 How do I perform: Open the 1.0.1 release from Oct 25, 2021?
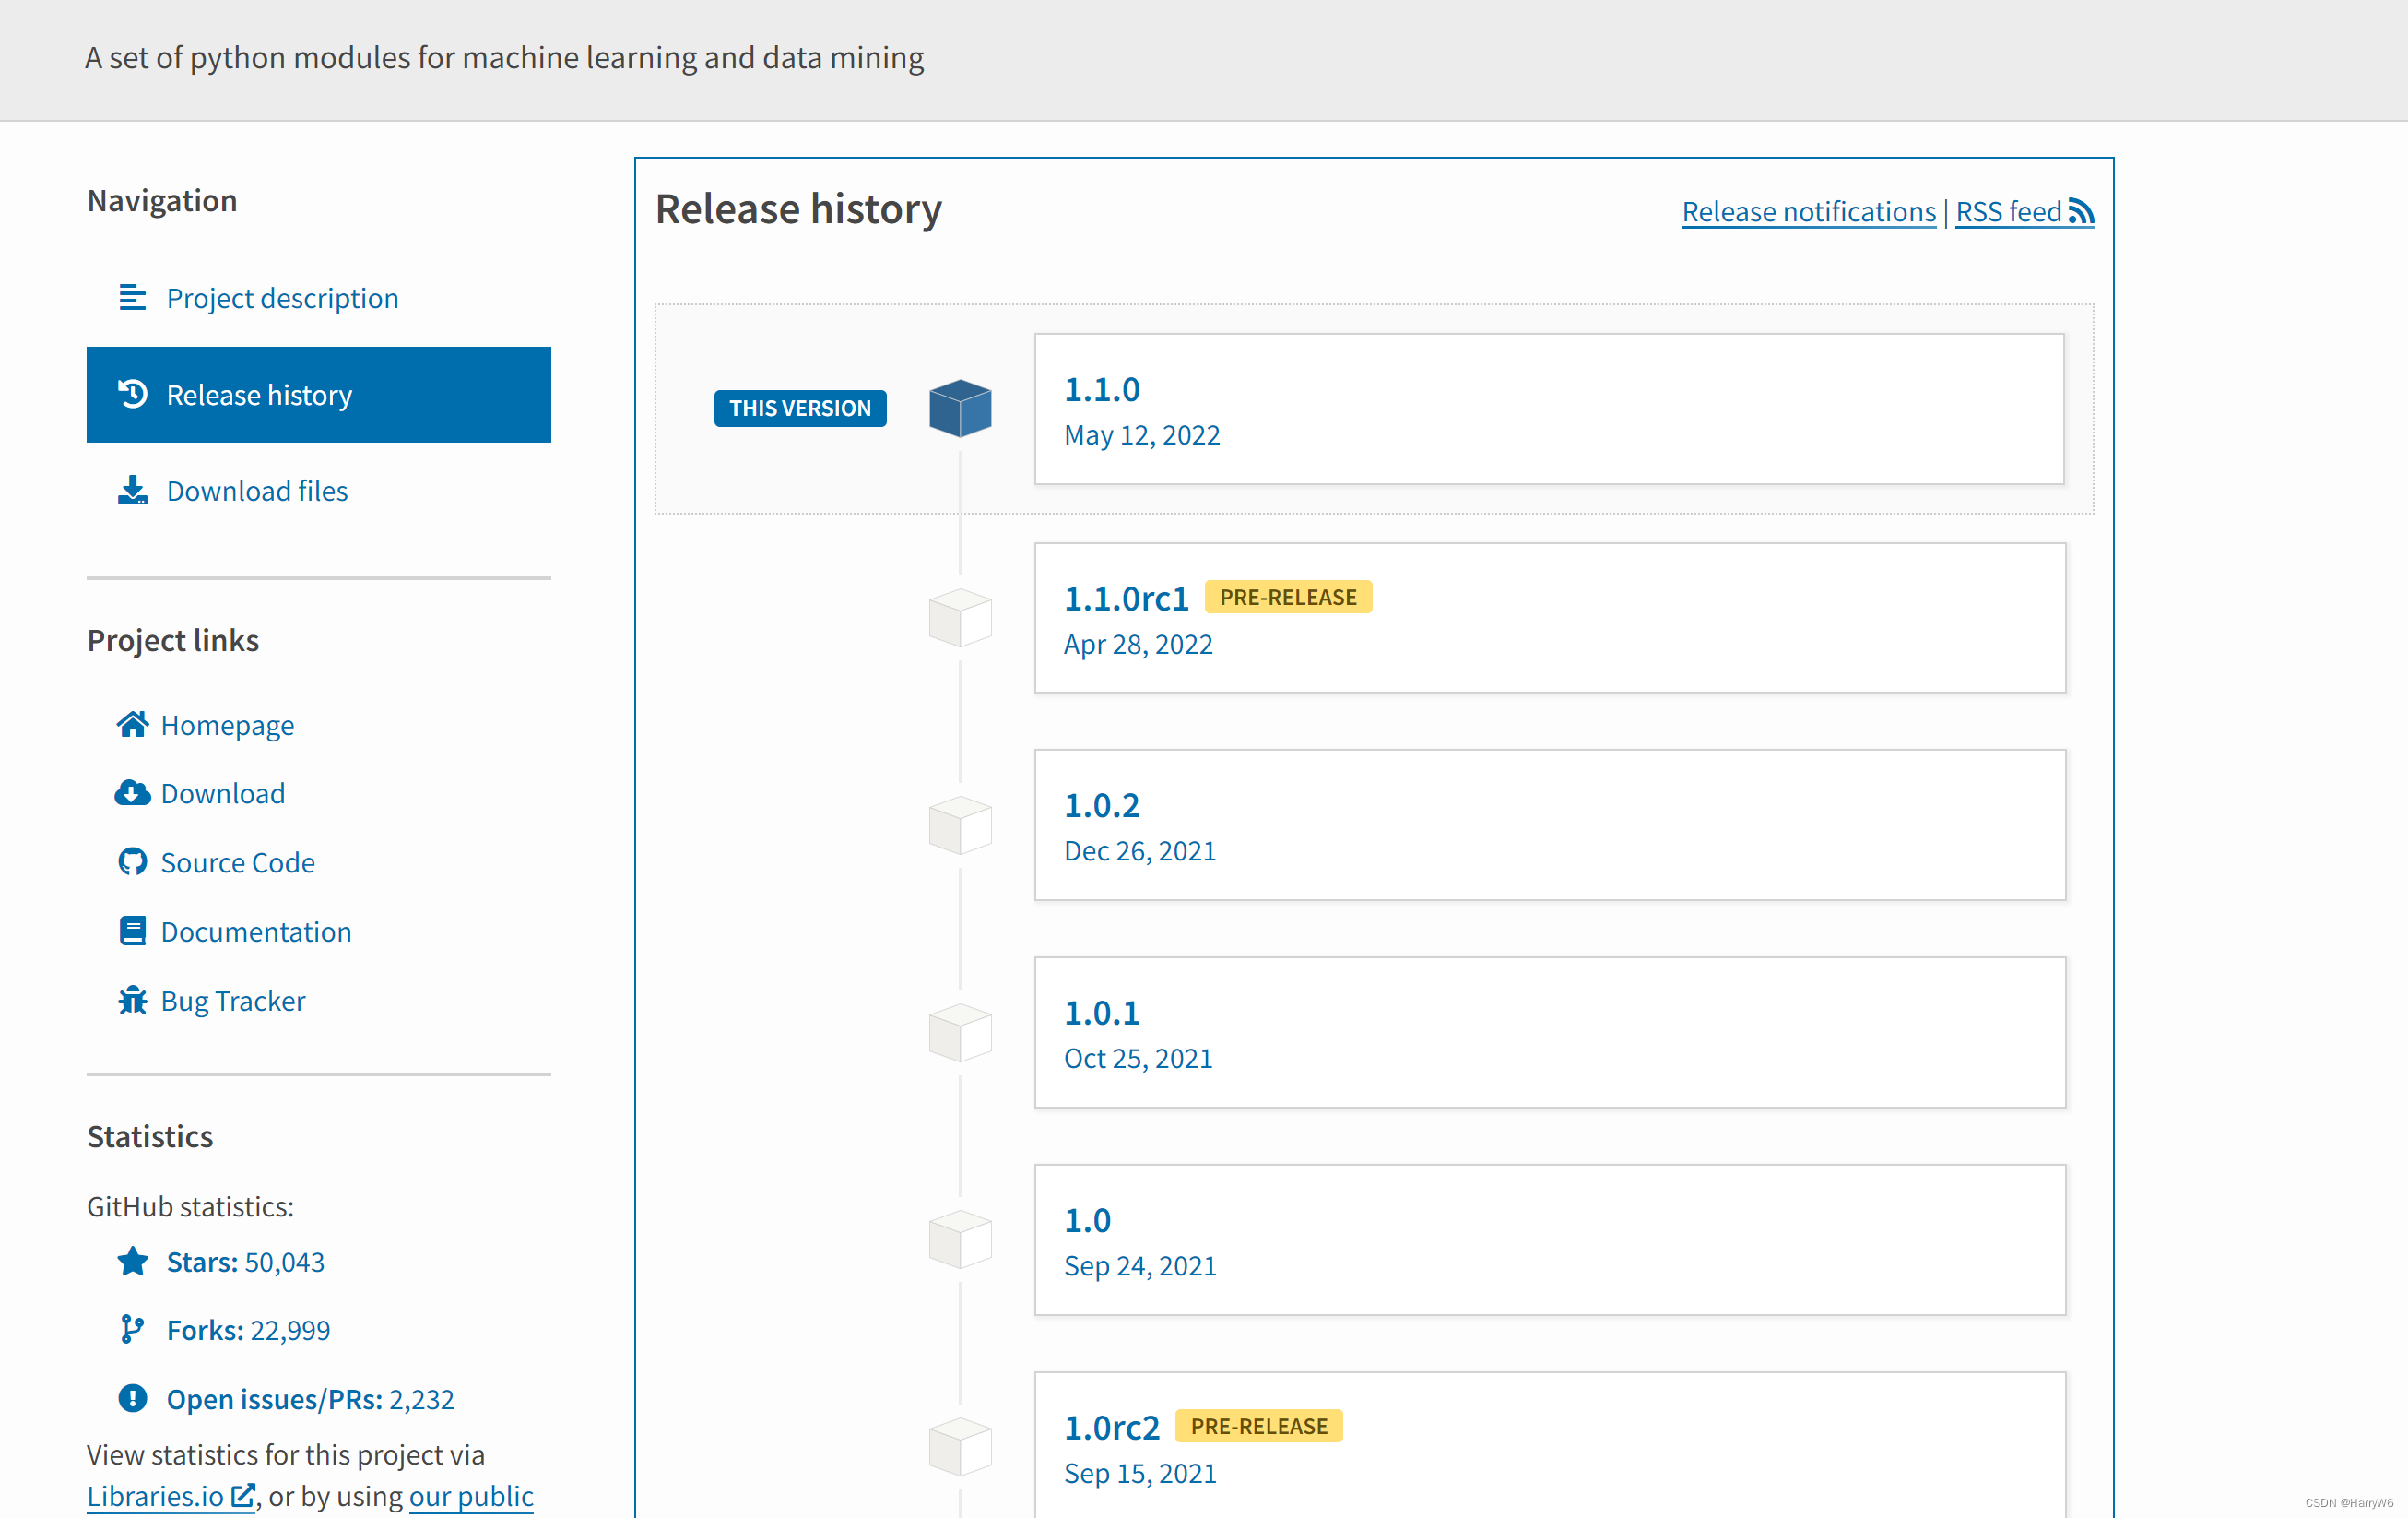pyautogui.click(x=1101, y=1013)
